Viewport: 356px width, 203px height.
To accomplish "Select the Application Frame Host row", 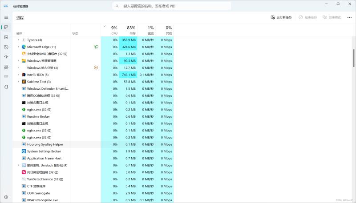I will point(93,159).
